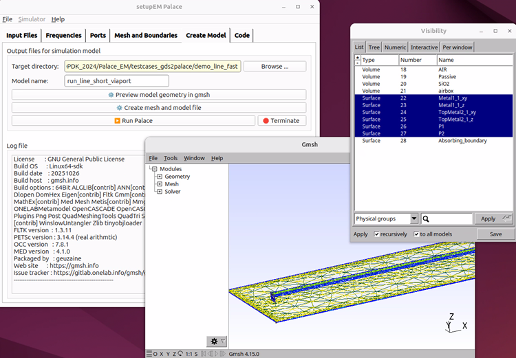Select the SiO2 volume row
The height and width of the screenshot is (358, 516).
point(433,84)
